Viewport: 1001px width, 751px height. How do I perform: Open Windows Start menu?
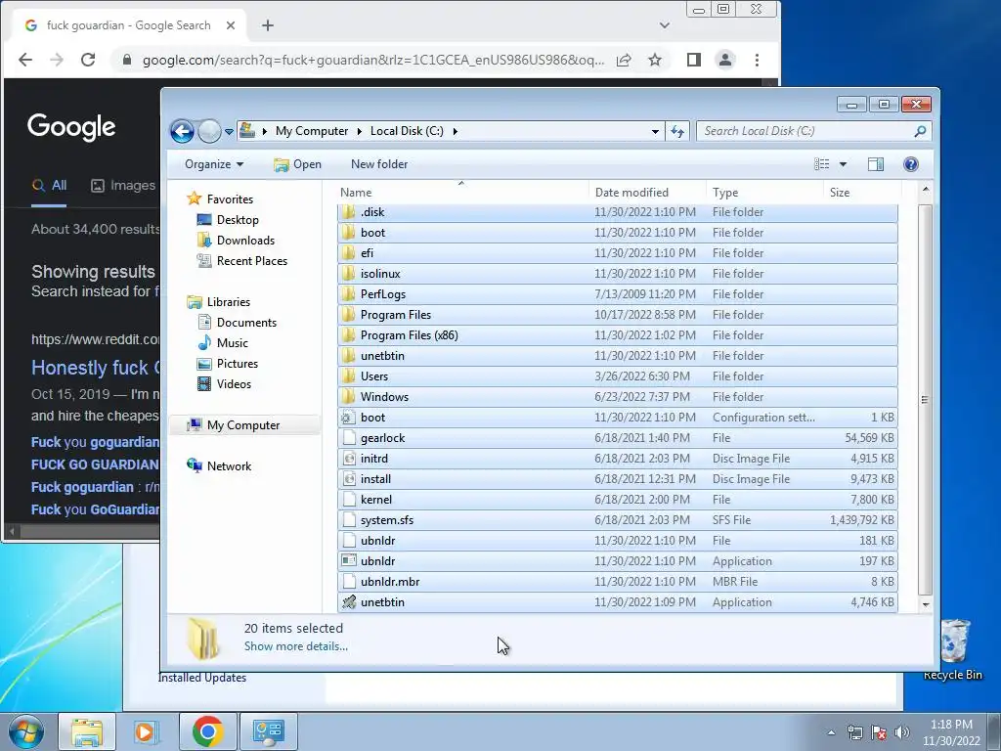(x=26, y=731)
